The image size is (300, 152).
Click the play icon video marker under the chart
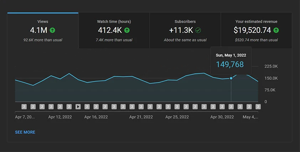[x=78, y=107]
